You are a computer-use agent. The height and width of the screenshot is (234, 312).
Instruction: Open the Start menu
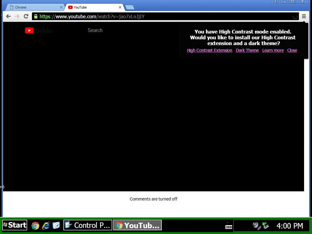coord(15,225)
